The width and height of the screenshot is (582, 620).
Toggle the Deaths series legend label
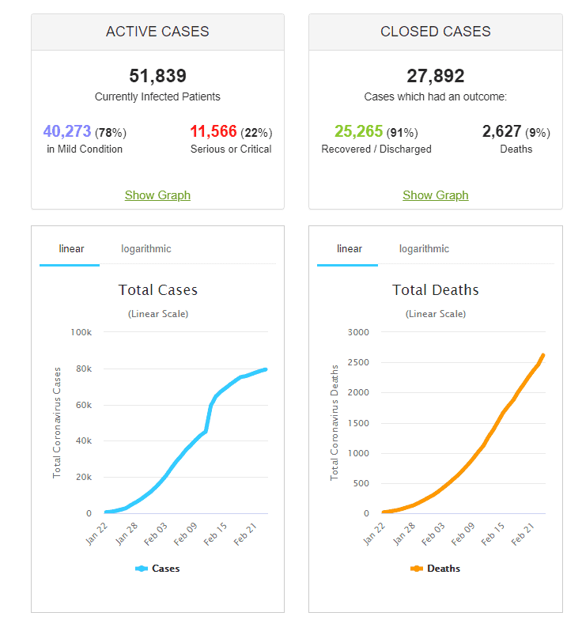pyautogui.click(x=443, y=569)
